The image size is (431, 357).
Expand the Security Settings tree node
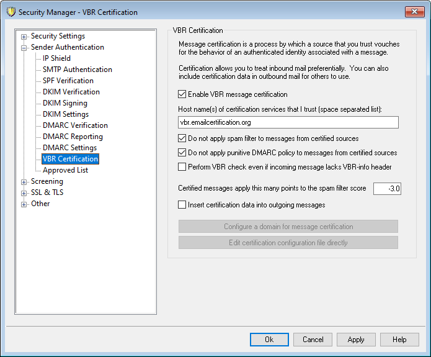coord(24,37)
